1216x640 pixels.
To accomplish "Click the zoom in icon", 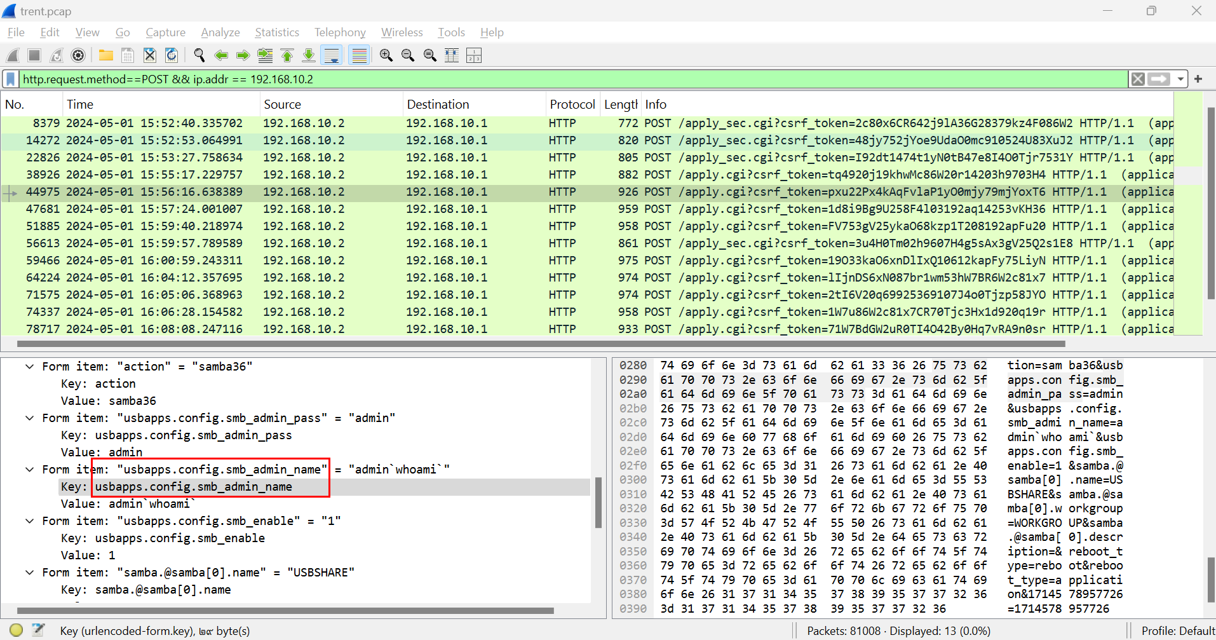I will click(386, 56).
